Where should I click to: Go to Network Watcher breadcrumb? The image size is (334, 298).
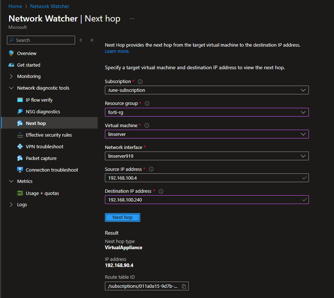(x=50, y=7)
